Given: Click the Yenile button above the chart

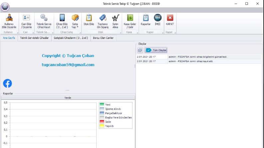Looking at the screenshot, I should tap(68, 98).
